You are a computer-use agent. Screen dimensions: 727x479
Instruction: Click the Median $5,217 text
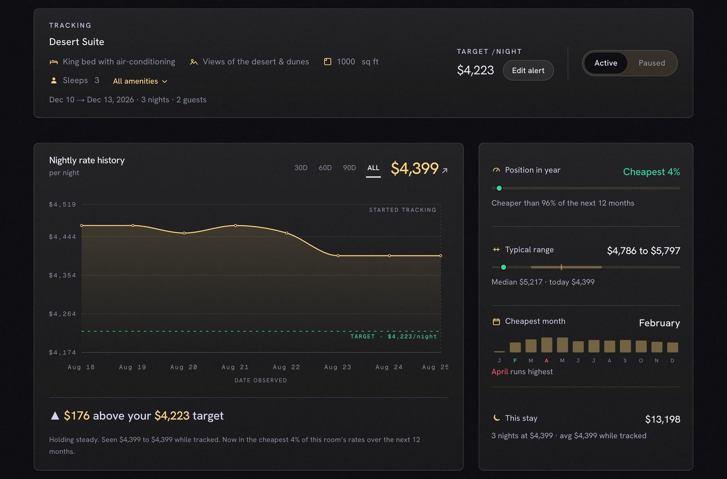click(x=517, y=282)
